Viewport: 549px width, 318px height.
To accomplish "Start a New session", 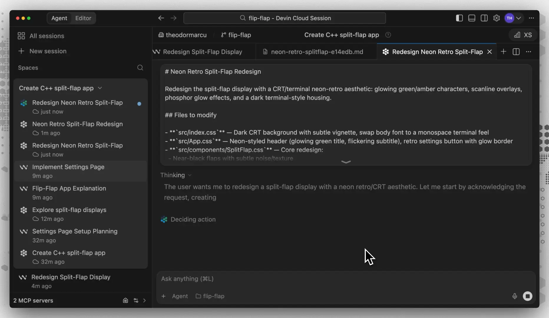I will (42, 51).
